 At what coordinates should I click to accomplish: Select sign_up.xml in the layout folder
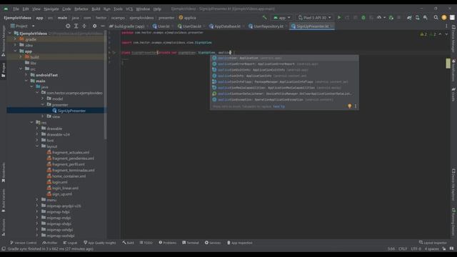[59, 193]
